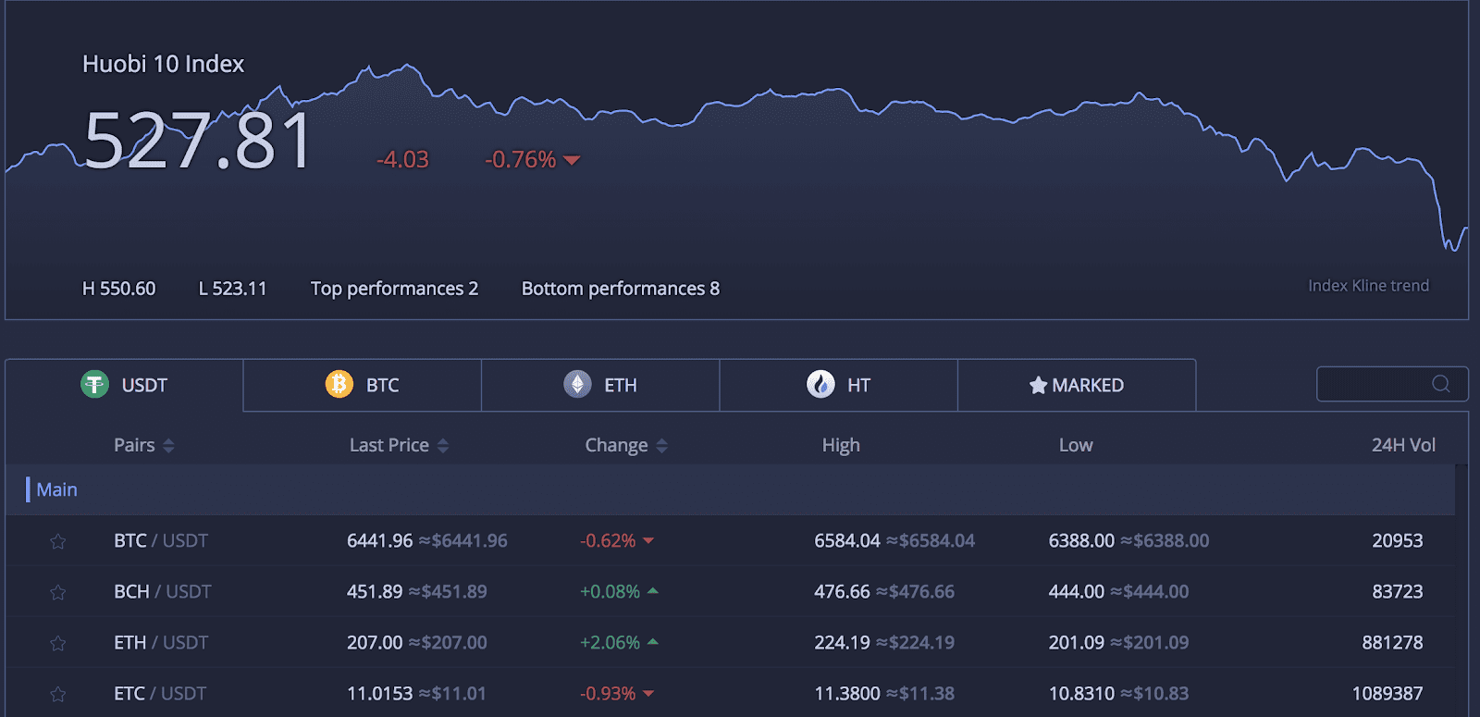Viewport: 1480px width, 717px height.
Task: Click Bottom performances 8 text
Action: click(621, 289)
